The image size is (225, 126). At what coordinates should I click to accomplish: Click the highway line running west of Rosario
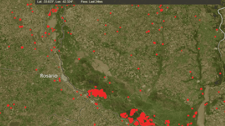pos(20,70)
